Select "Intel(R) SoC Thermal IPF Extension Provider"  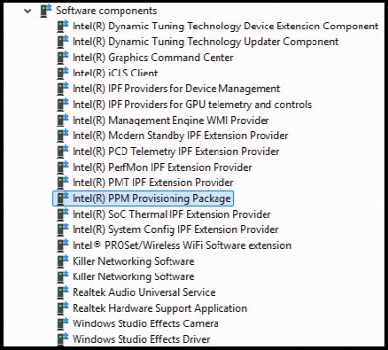[x=172, y=214]
